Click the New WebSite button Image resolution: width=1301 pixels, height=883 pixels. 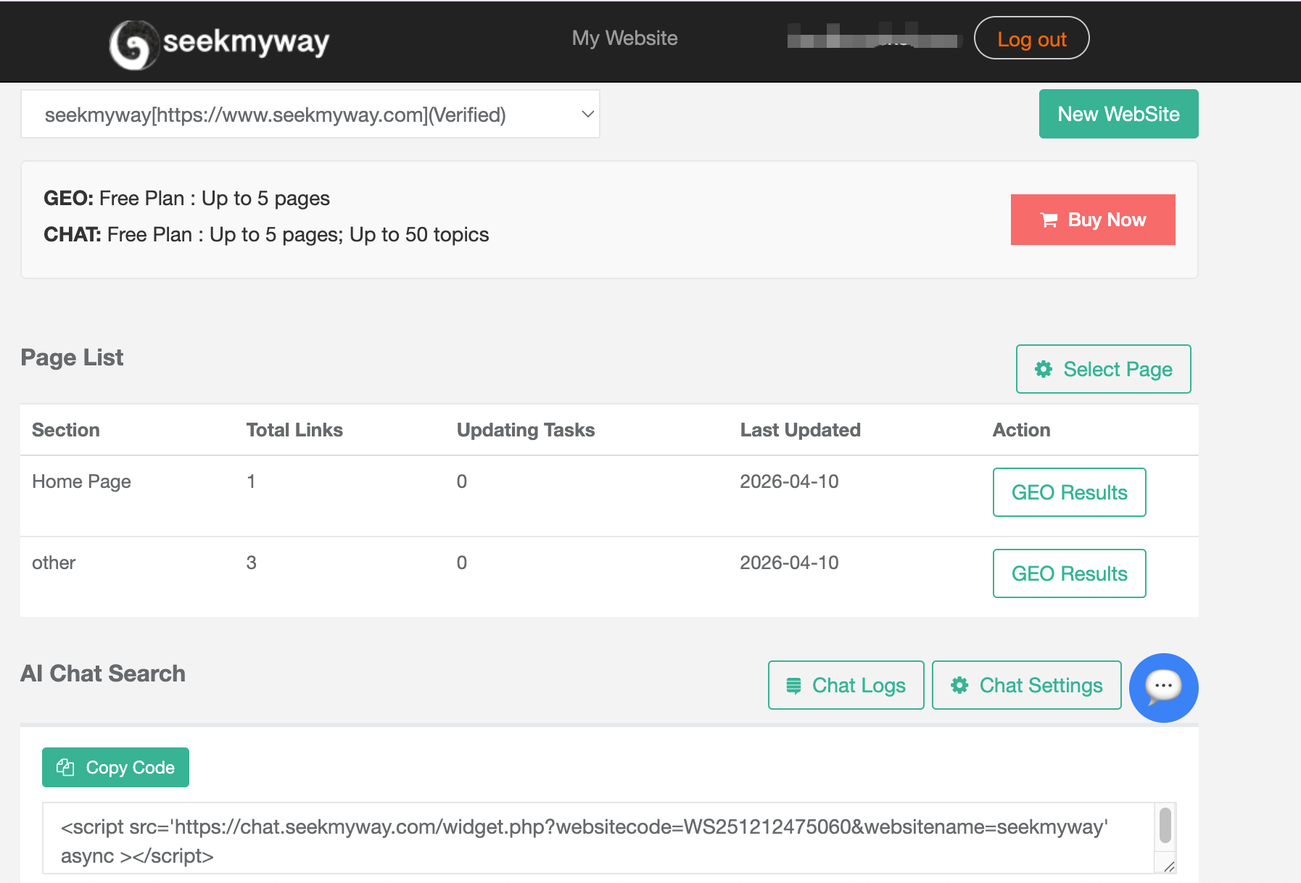point(1118,114)
